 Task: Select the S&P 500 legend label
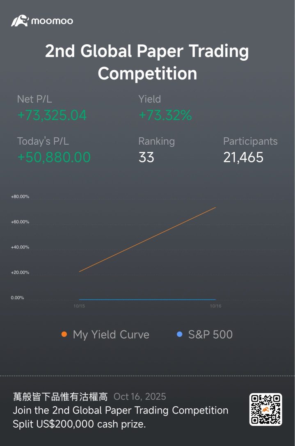(210, 335)
